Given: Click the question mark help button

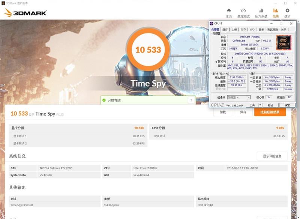Looking at the screenshot, I should pyautogui.click(x=191, y=100).
